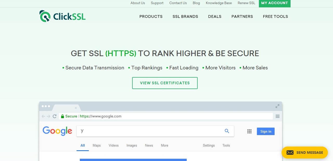The width and height of the screenshot is (333, 161).
Task: Open the Knowledge Base link
Action: (219, 3)
